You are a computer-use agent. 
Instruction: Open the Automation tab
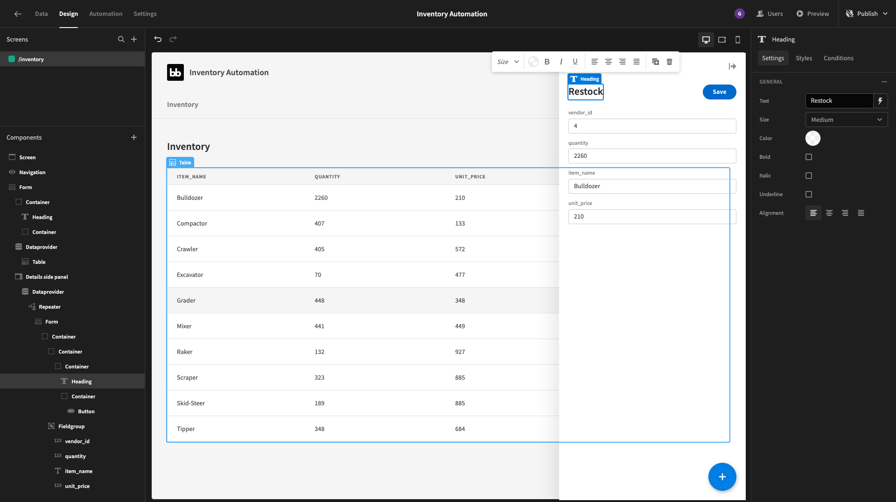click(x=105, y=14)
